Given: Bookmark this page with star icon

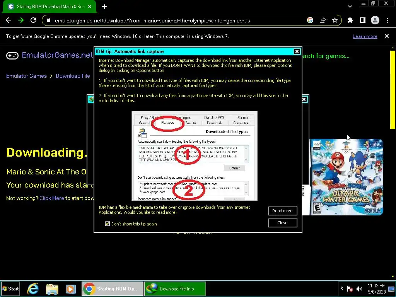Looking at the screenshot, I should (x=335, y=20).
